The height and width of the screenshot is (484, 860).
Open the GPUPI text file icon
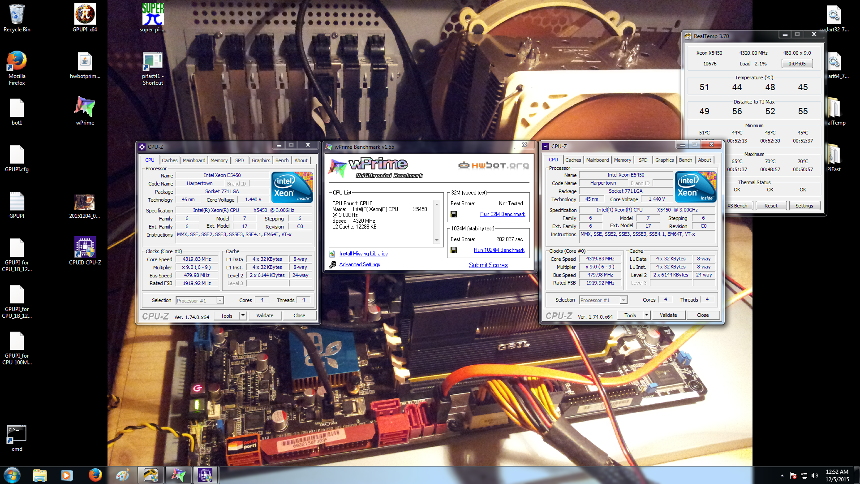coord(17,205)
